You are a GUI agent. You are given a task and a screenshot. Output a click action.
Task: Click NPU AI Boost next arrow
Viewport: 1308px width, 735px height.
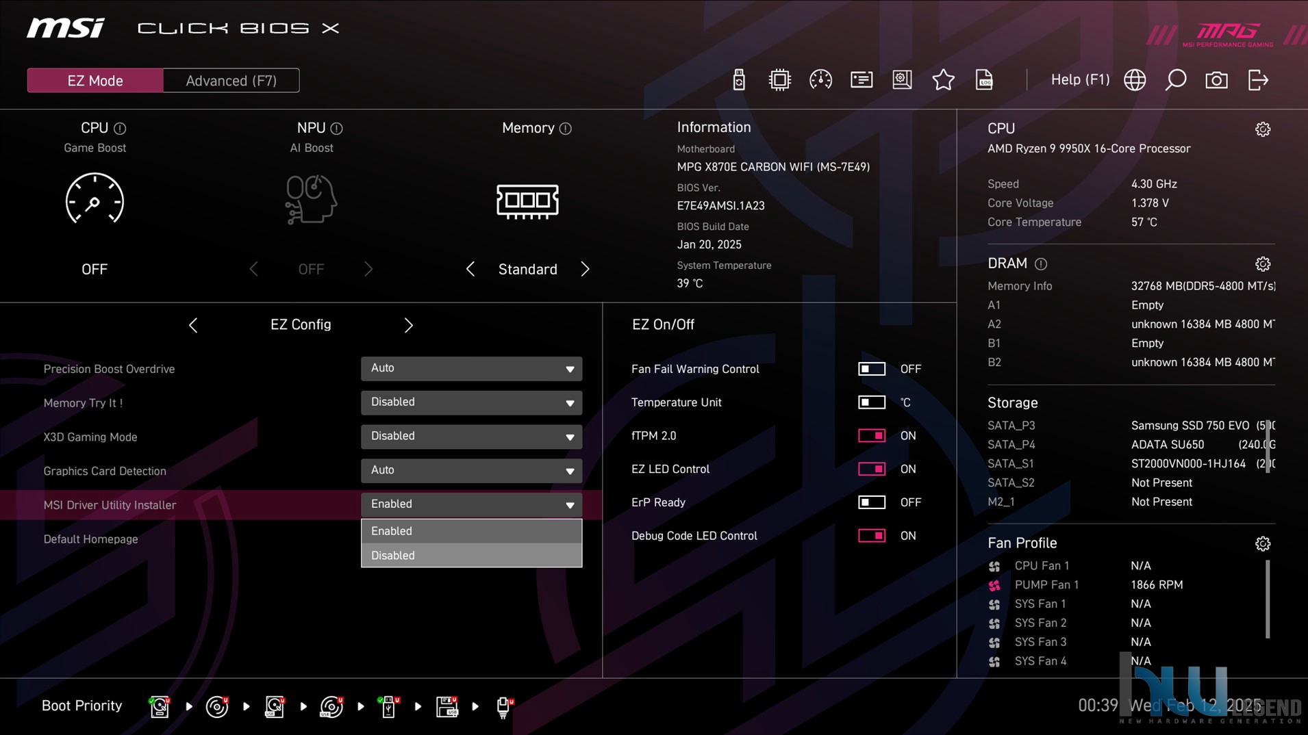point(368,270)
